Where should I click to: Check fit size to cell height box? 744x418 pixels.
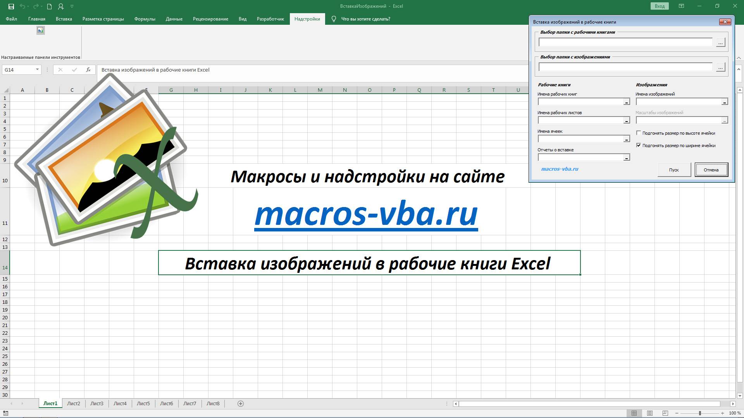(639, 133)
